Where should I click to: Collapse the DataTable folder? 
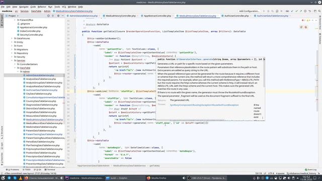15,68
